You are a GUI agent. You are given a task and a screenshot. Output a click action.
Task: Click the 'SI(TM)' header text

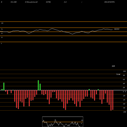point(48,2)
